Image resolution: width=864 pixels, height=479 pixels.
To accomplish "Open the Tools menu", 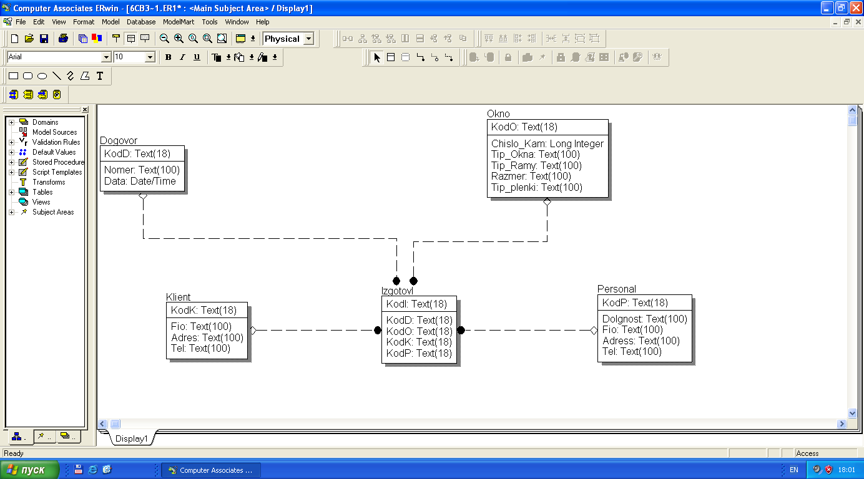I will click(x=210, y=22).
